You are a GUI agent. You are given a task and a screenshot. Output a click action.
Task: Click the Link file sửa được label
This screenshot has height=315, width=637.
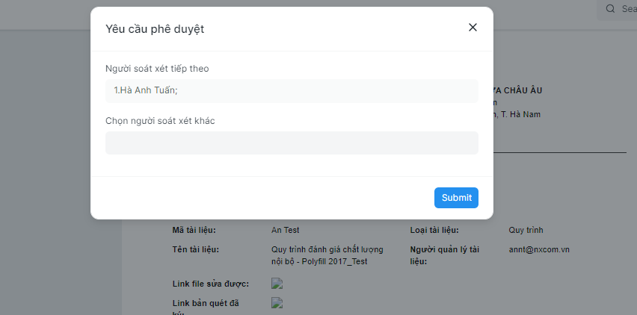pyautogui.click(x=210, y=284)
